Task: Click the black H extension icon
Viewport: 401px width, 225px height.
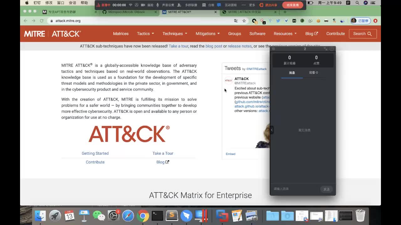Action: (x=294, y=21)
